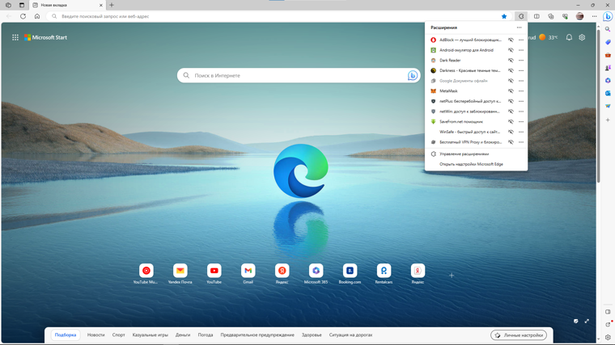Select the Подборка feed tab
The image size is (615, 345).
(66, 334)
